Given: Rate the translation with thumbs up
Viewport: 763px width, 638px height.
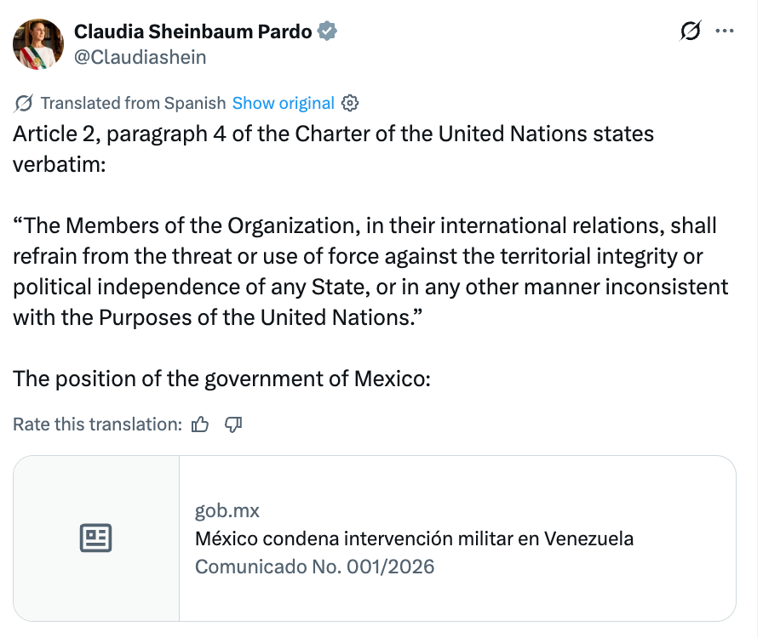Looking at the screenshot, I should pyautogui.click(x=200, y=424).
